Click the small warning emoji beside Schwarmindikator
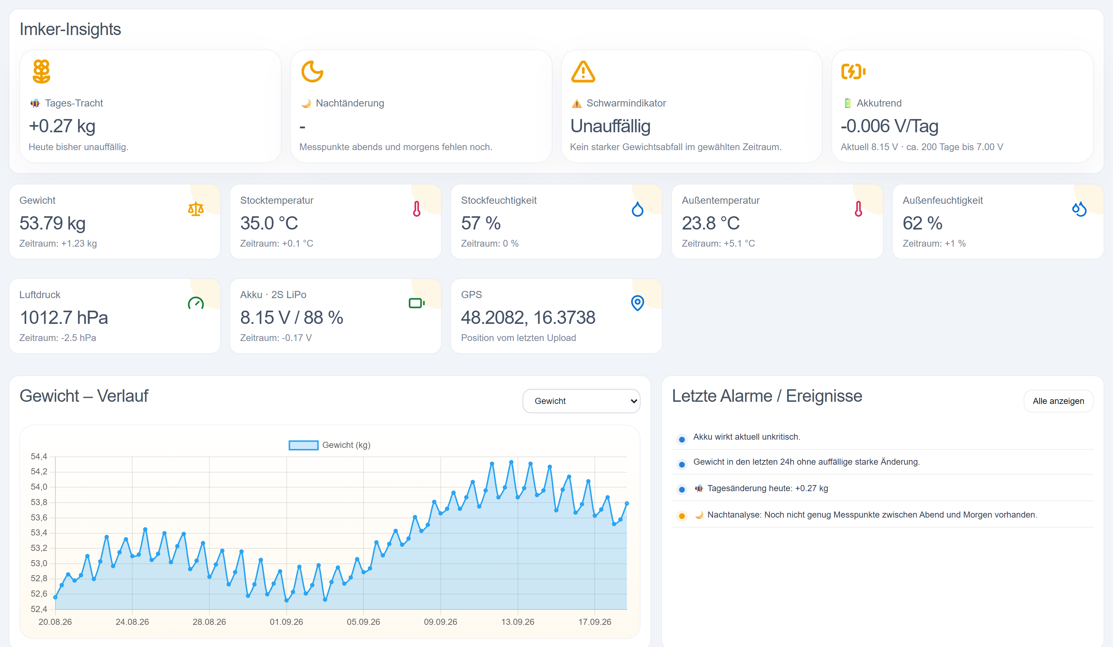 [577, 103]
